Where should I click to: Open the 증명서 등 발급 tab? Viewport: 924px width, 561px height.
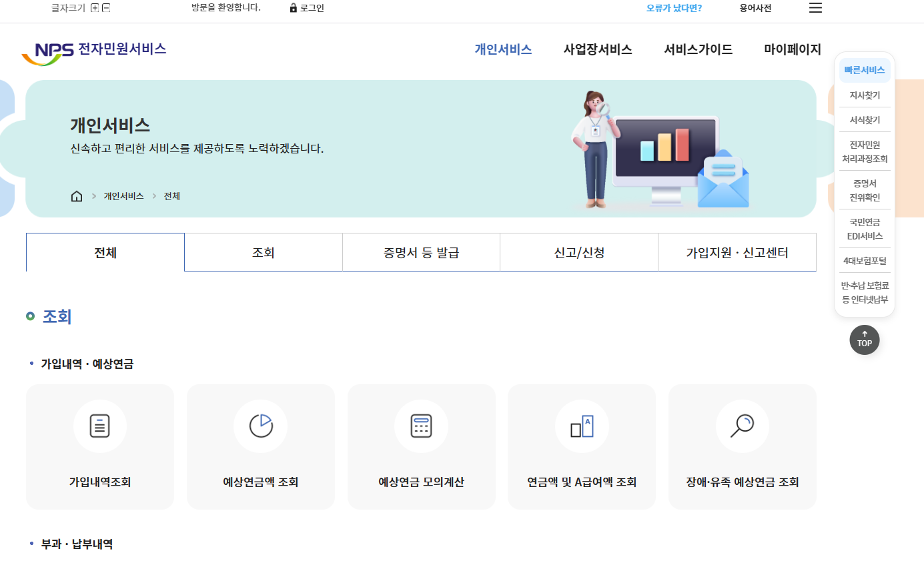click(x=421, y=252)
